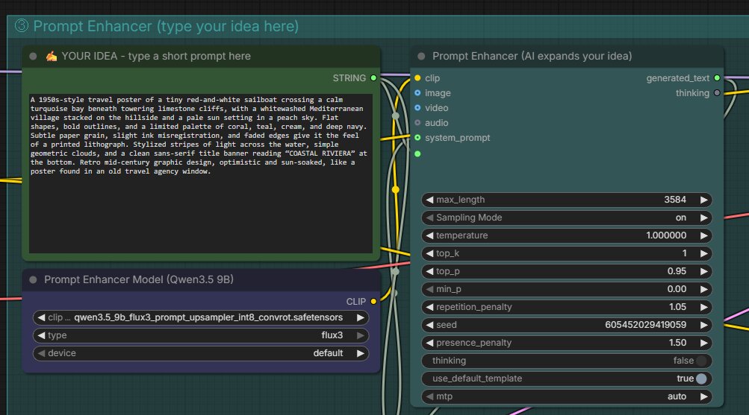This screenshot has height=415, width=749.
Task: Increase seed with right arrow
Action: (x=703, y=325)
